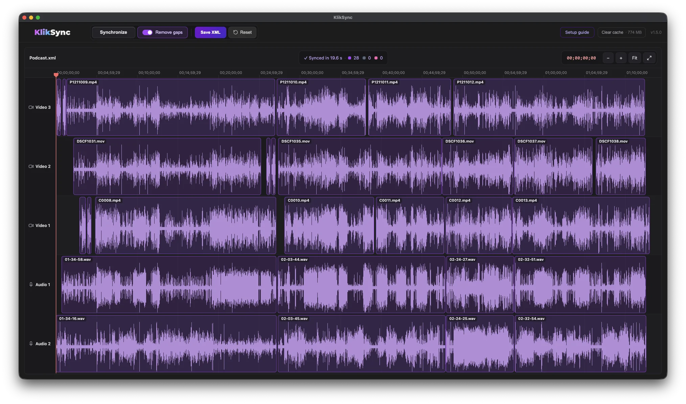The image size is (686, 404).
Task: Select clip DSCF1037.mov
Action: 553,167
